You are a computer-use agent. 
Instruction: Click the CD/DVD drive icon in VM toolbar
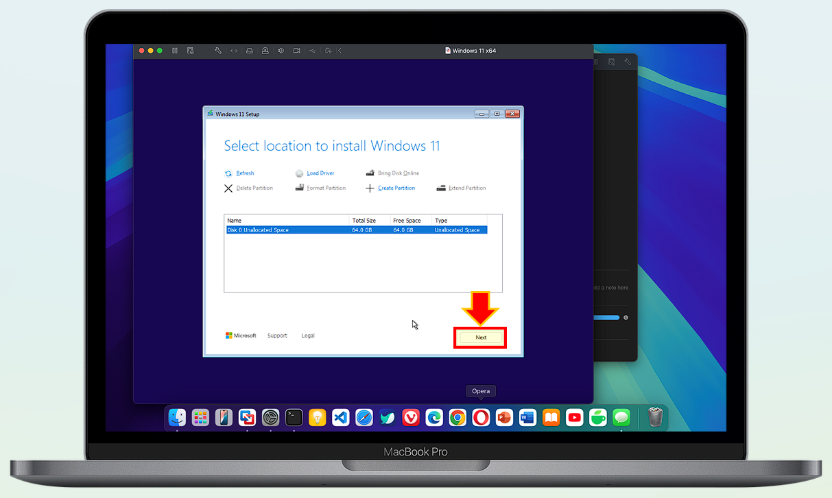265,51
